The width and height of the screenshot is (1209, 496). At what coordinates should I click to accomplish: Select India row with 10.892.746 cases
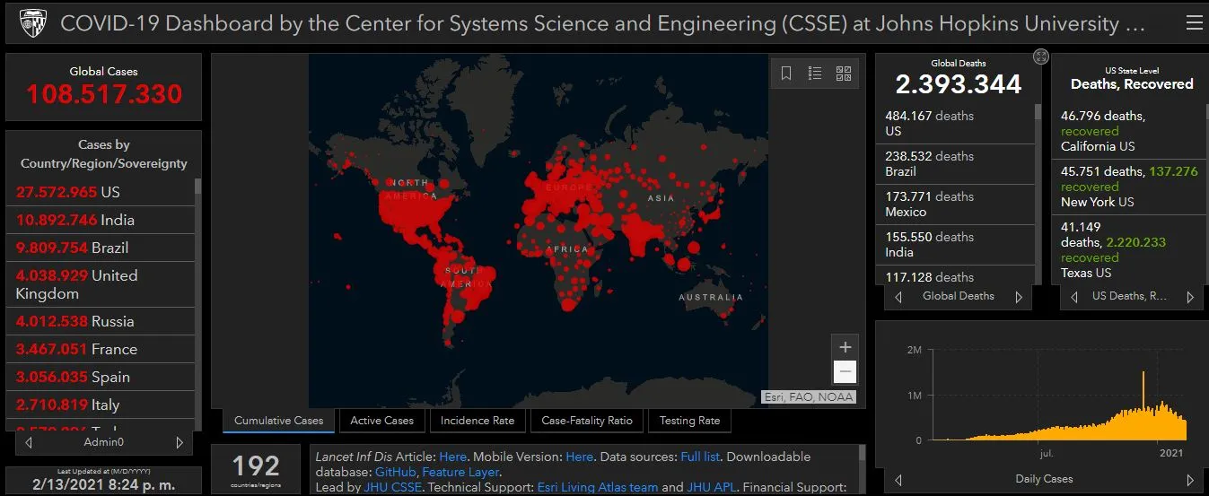101,220
